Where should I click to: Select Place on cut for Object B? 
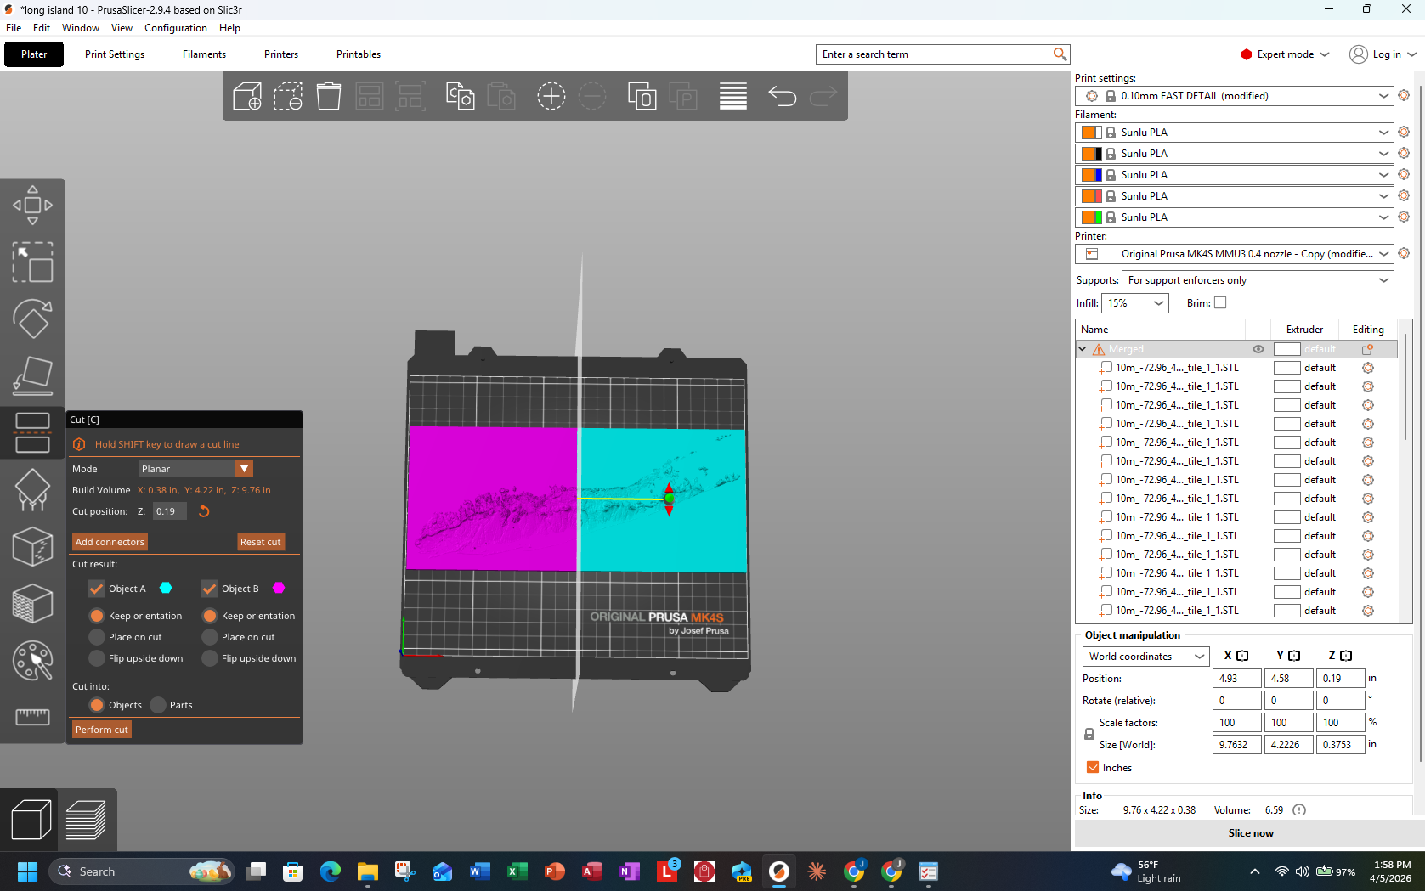[209, 637]
